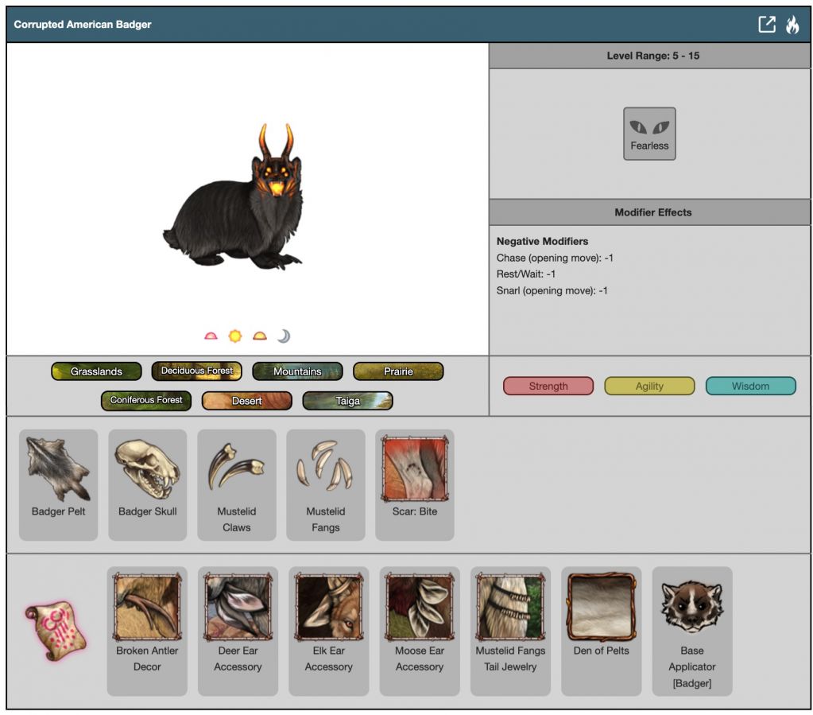Click the yellow sun daytime icon

[x=234, y=336]
